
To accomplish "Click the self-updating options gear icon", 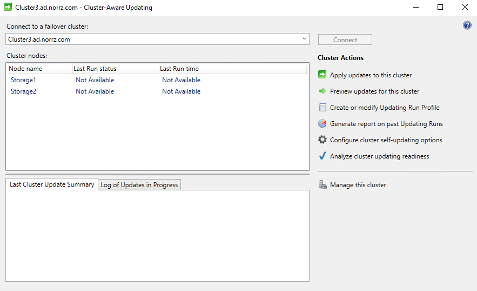I will [x=323, y=140].
